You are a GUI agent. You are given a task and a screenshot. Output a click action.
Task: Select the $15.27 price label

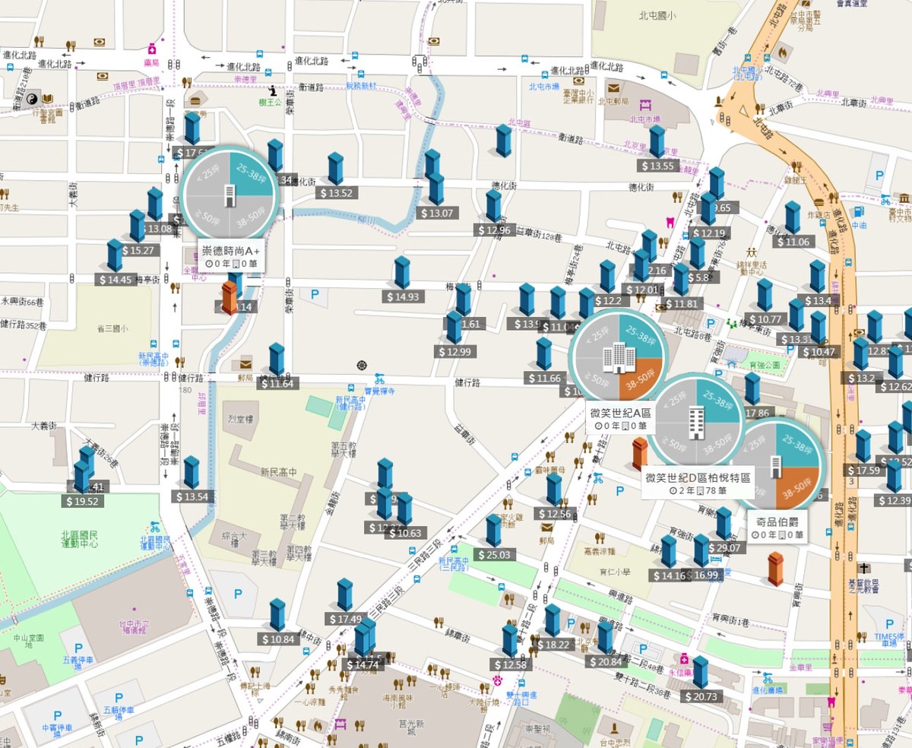coord(138,250)
